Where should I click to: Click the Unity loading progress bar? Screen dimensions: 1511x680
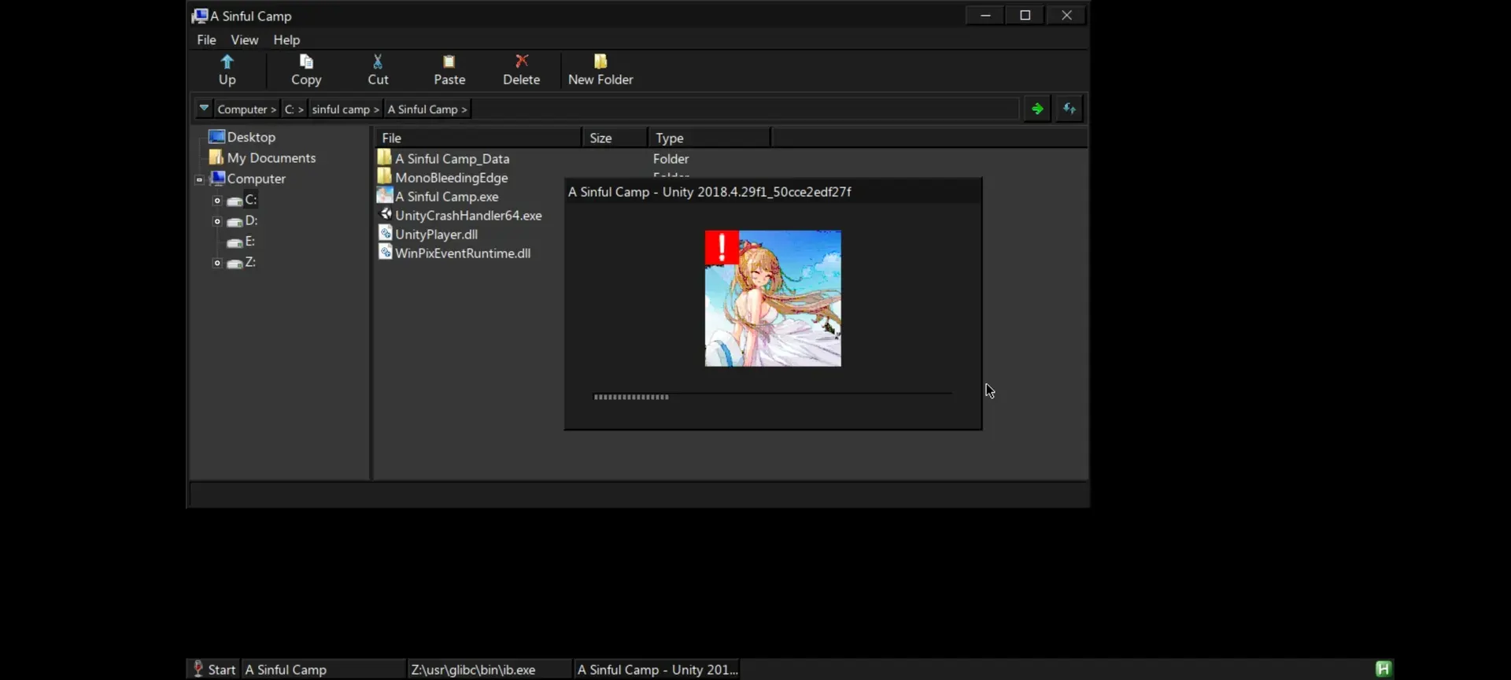tap(773, 397)
